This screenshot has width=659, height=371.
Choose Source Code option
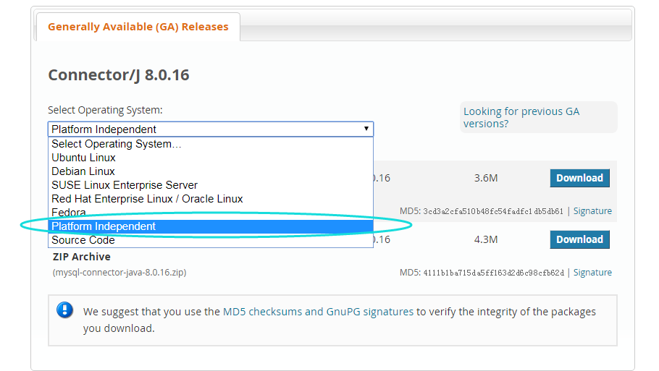point(211,240)
